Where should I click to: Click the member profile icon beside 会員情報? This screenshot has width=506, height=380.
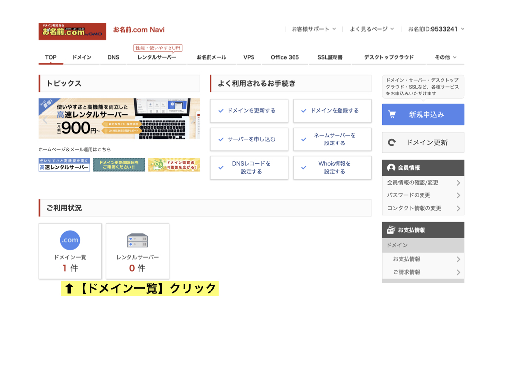click(391, 168)
